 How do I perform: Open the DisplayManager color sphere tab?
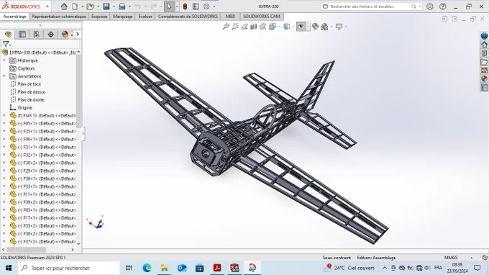[x=65, y=35]
